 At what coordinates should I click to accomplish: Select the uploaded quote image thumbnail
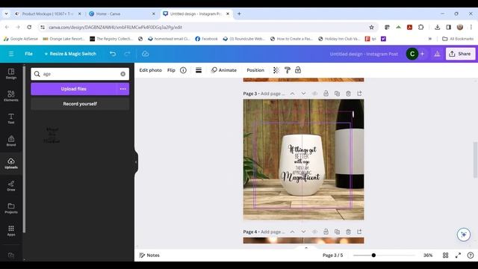pos(52,135)
